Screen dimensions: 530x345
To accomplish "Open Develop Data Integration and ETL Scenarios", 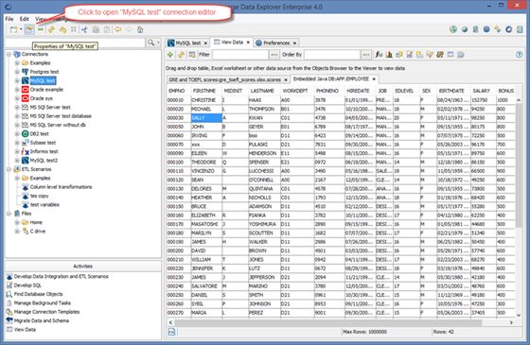I will click(x=61, y=276).
